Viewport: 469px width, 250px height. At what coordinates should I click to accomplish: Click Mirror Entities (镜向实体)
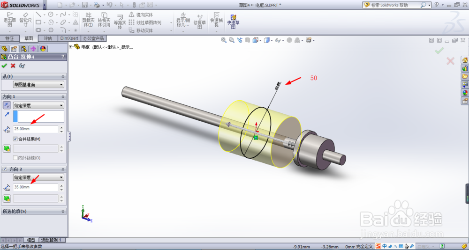pos(141,15)
